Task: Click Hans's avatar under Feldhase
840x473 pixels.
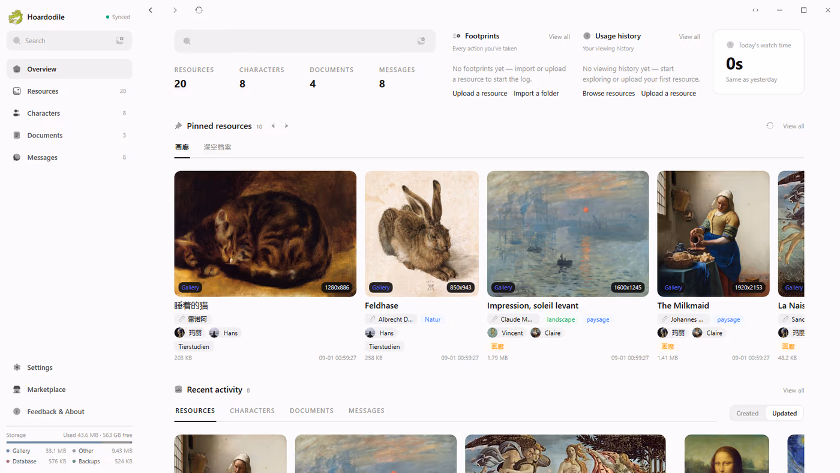Action: [370, 333]
